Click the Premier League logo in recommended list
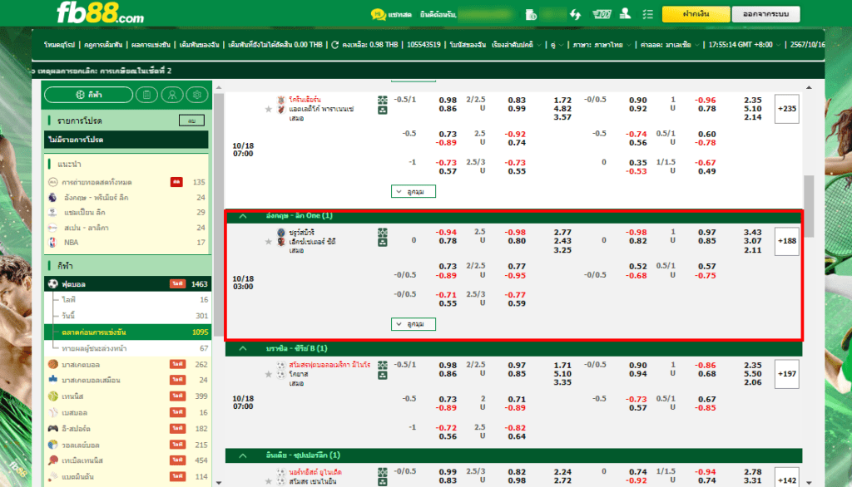 52,198
